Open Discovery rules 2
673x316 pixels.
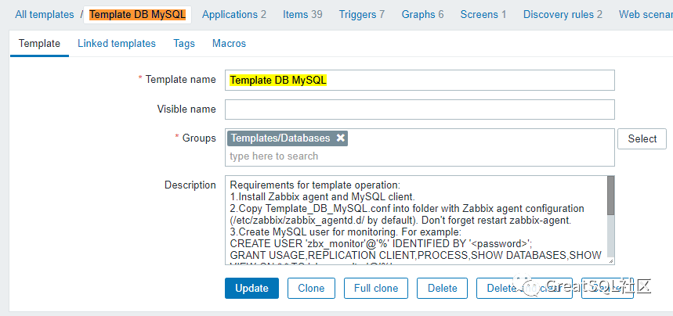click(x=563, y=14)
